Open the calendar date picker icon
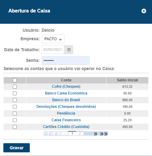152x156 pixels. click(x=69, y=50)
